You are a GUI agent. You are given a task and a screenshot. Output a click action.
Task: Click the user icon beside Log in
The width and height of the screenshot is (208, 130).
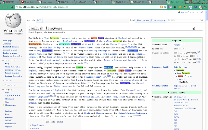[179, 12]
